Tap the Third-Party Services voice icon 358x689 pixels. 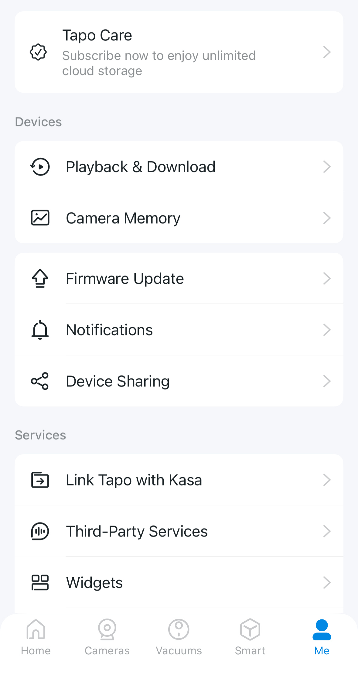[40, 531]
